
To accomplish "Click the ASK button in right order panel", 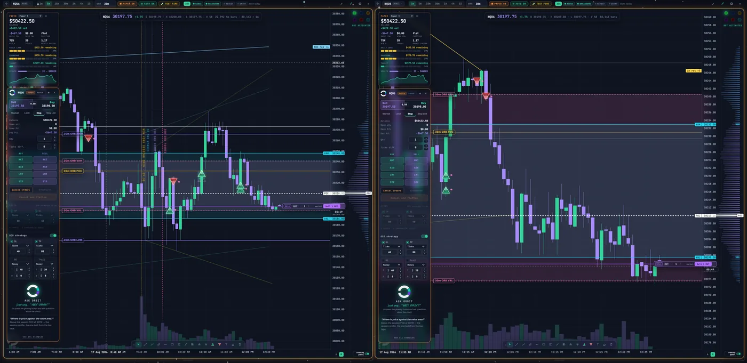I will coord(416,167).
